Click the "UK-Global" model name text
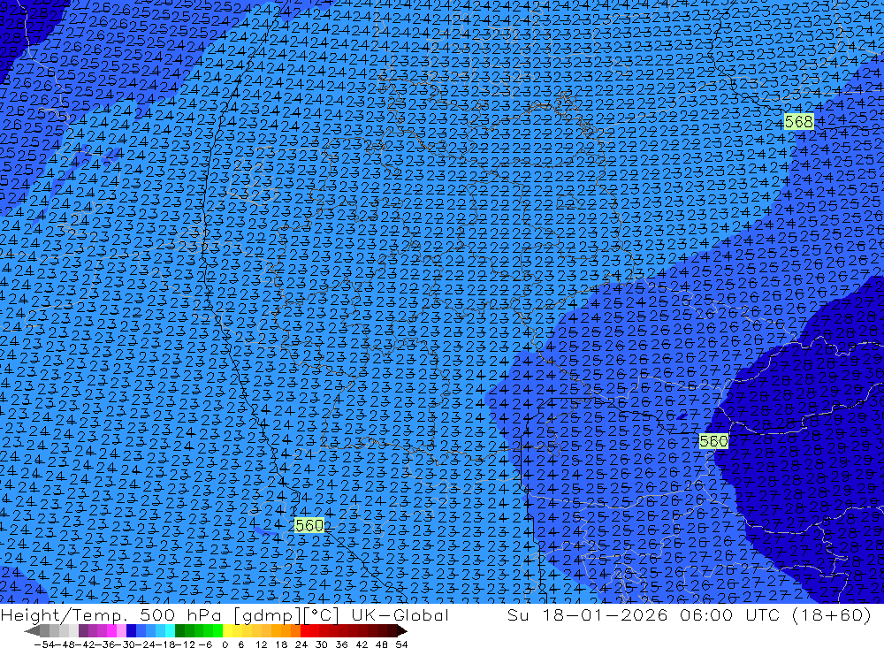This screenshot has width=884, height=648. (x=400, y=614)
